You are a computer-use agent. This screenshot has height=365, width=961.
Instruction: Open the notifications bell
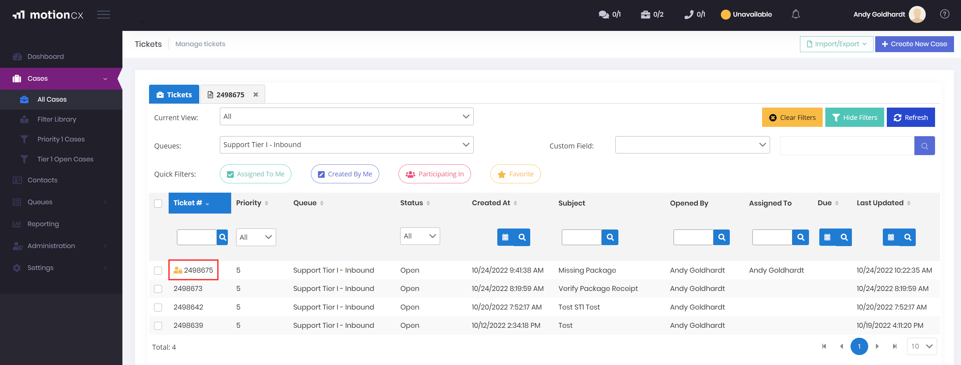796,15
